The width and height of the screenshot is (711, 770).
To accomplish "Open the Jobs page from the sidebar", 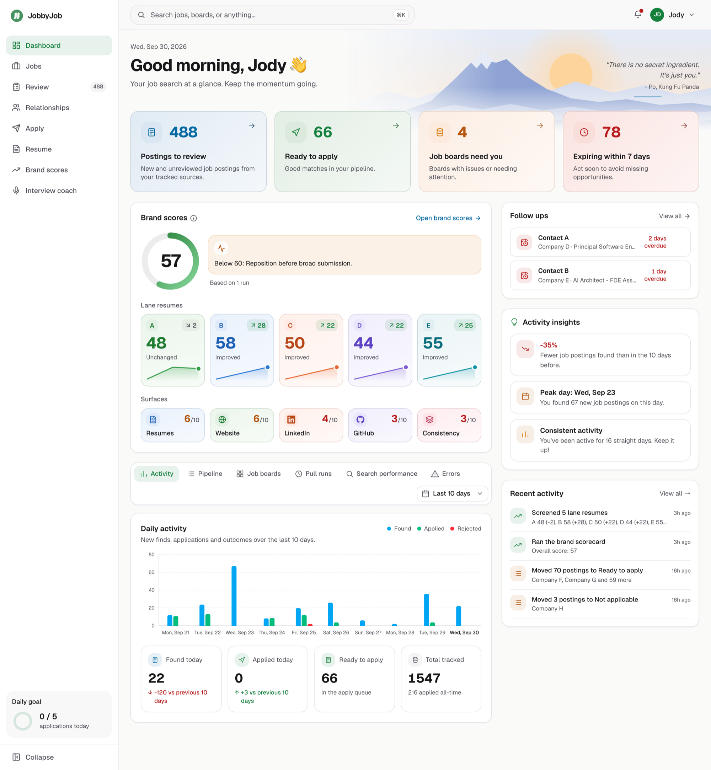I will coord(59,66).
